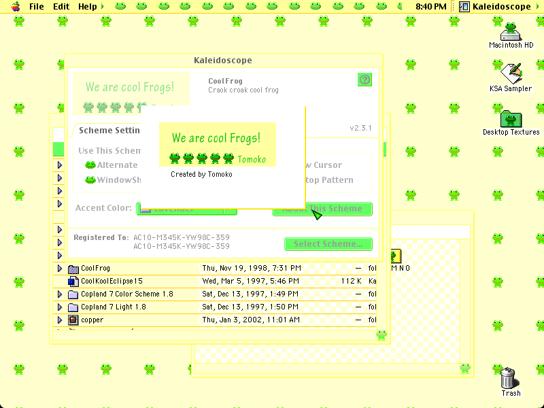The height and width of the screenshot is (408, 544).
Task: Toggle the partially hidden Desktop Pattern option
Action: click(x=330, y=180)
